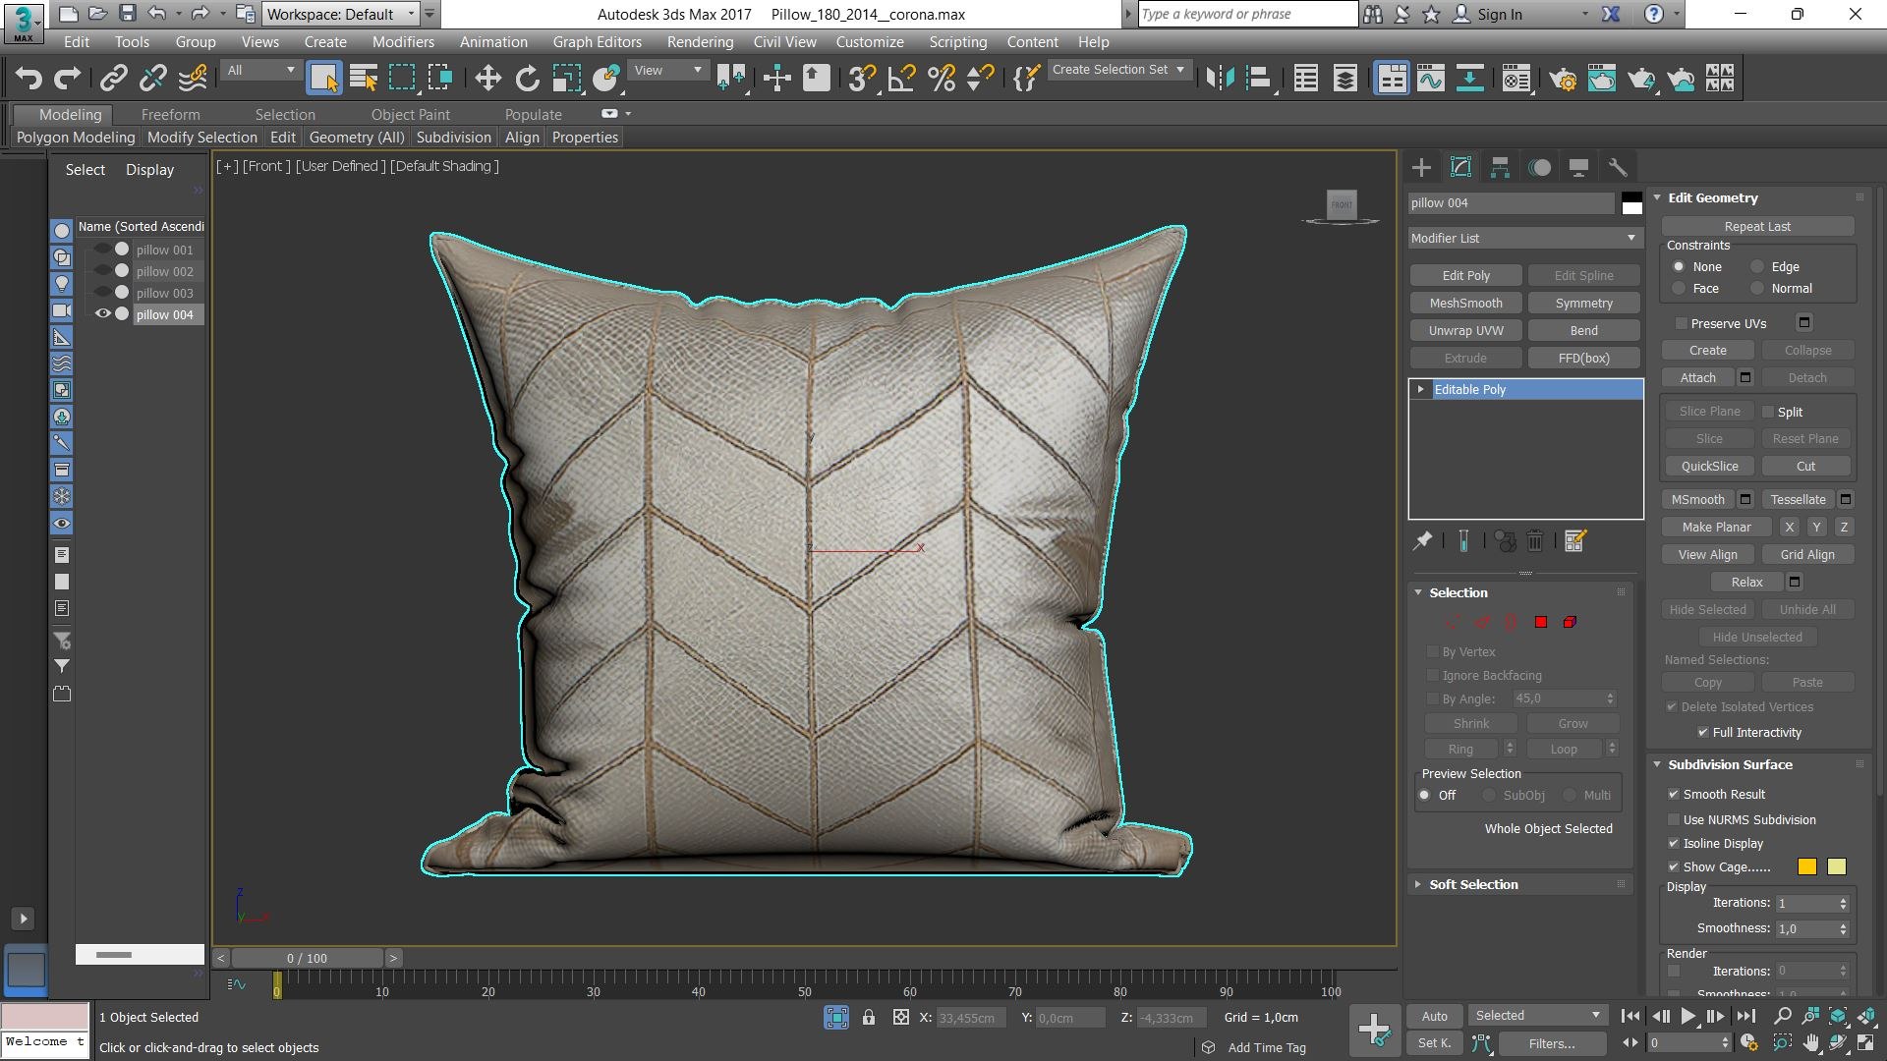Click the selection lock toggle icon
The width and height of the screenshot is (1887, 1061).
point(869,1018)
